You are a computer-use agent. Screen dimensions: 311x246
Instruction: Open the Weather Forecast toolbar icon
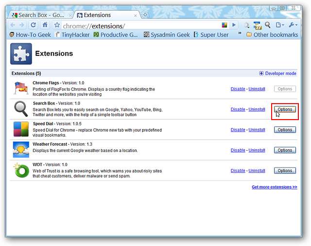click(x=258, y=25)
